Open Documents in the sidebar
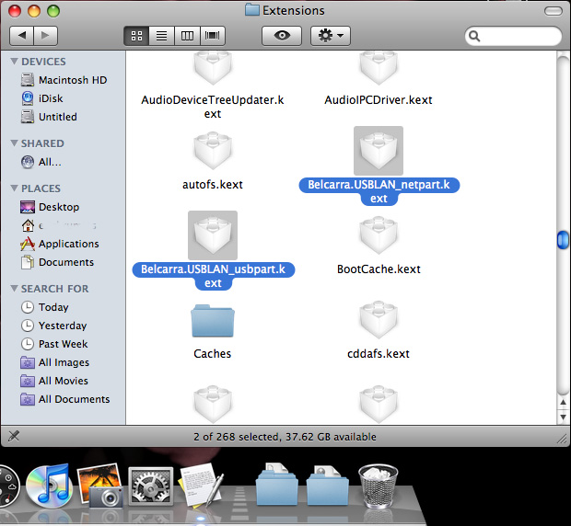Screen dimensions: 571x526 [57, 262]
